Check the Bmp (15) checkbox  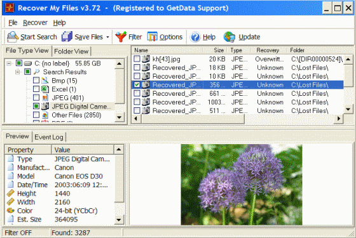point(36,80)
